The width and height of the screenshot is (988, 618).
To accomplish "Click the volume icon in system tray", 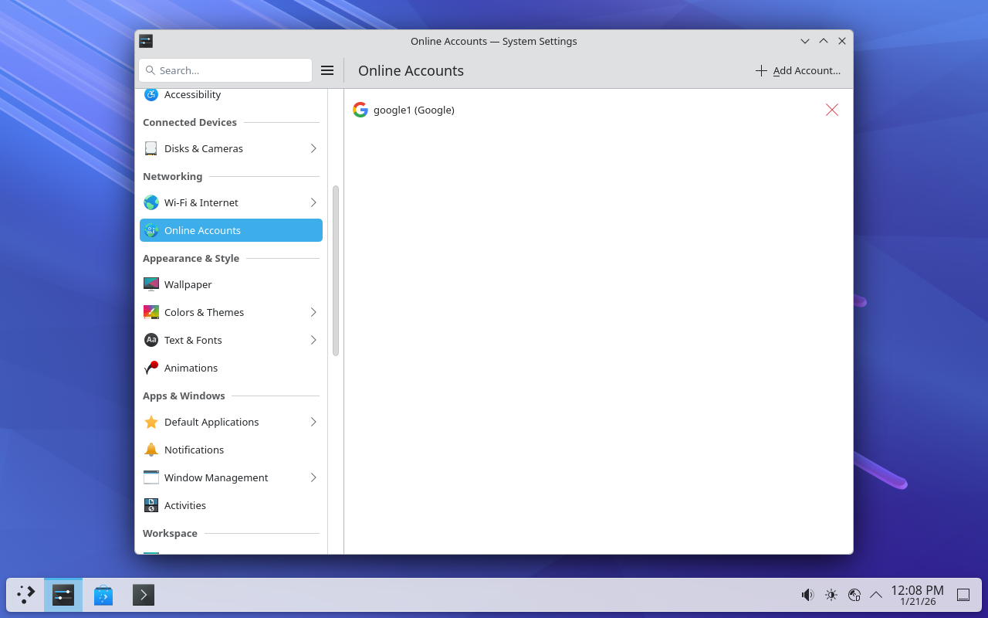I will click(x=807, y=595).
